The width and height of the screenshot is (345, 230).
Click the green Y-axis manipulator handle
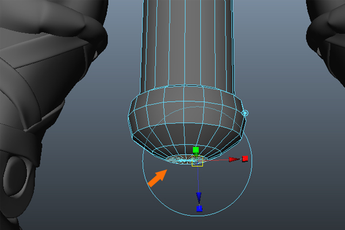coord(195,150)
